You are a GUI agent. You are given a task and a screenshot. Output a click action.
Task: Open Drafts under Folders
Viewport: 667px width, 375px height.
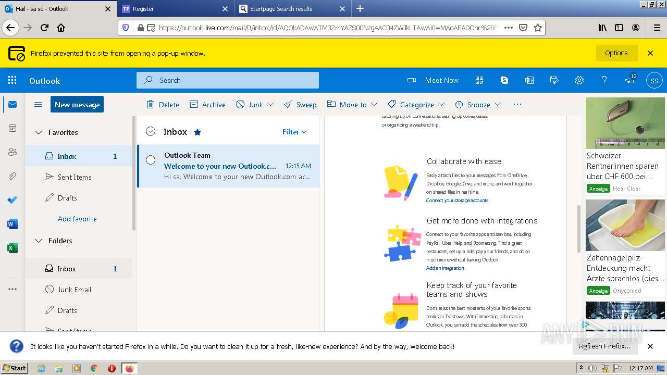click(79, 310)
